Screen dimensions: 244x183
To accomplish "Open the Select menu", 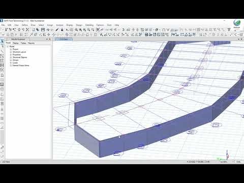I will 41,25.
